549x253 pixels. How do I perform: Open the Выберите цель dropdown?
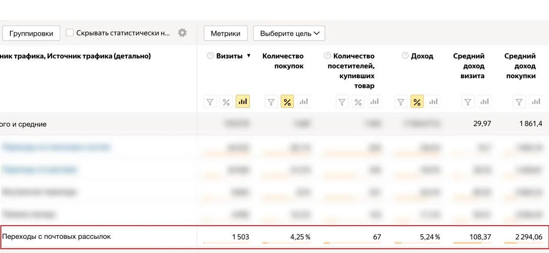click(x=289, y=33)
